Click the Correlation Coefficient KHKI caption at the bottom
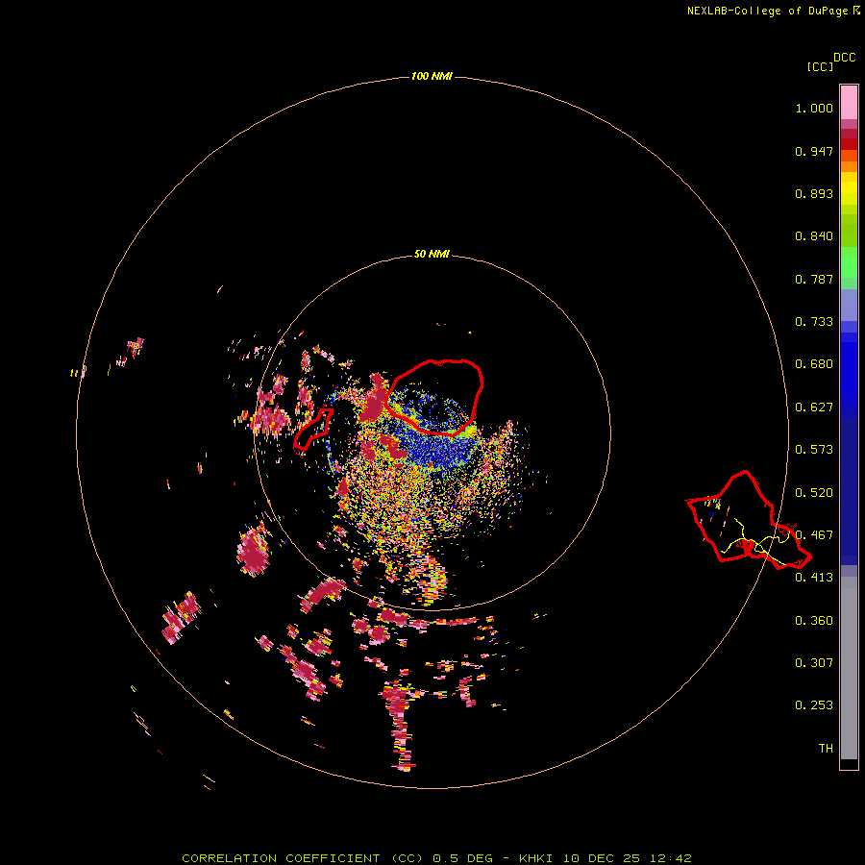865x865 pixels. click(436, 858)
